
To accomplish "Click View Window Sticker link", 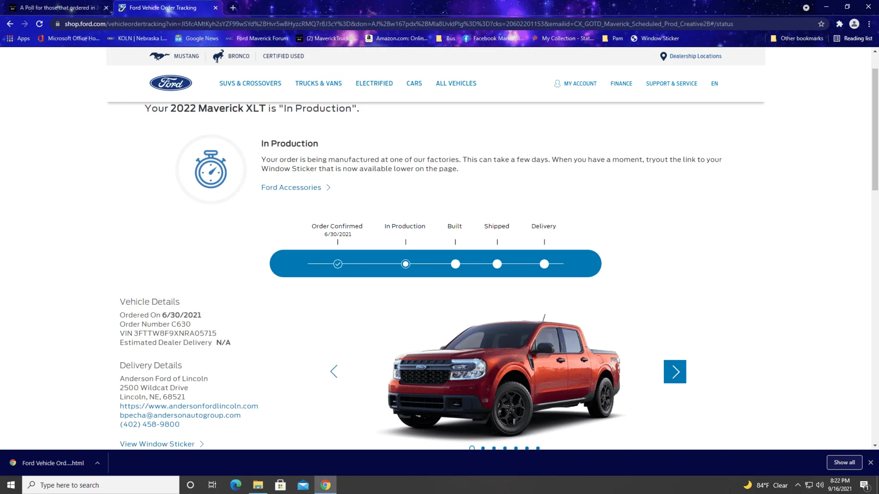I will (x=162, y=444).
